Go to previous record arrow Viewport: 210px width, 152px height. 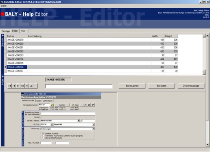pyautogui.click(x=14, y=86)
